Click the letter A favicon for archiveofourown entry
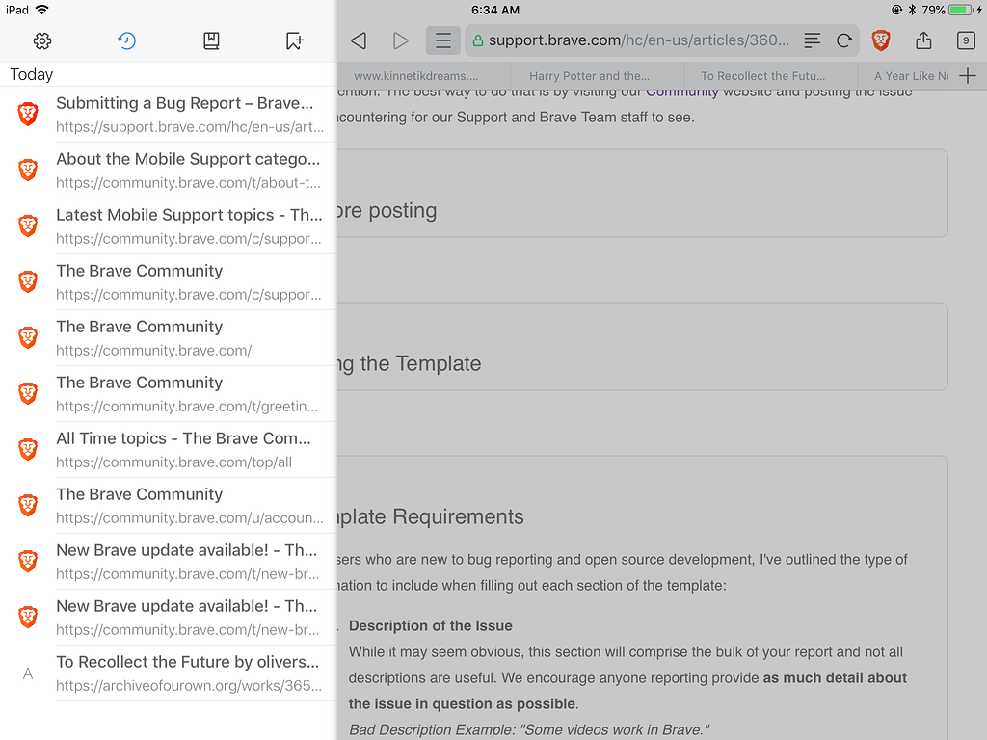This screenshot has height=740, width=987. tap(28, 674)
